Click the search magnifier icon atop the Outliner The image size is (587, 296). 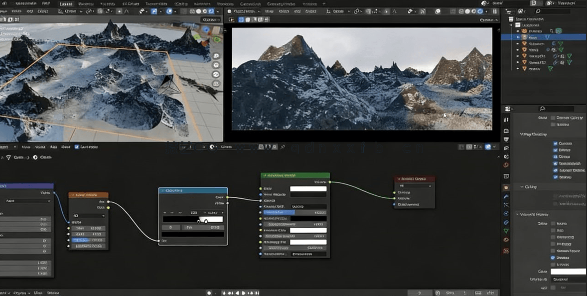coord(537,10)
